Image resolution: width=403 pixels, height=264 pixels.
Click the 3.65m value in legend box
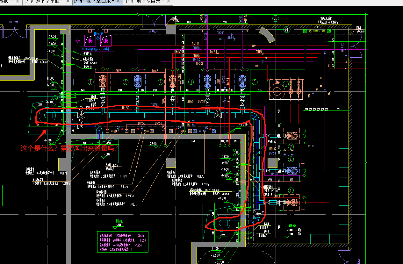click(x=143, y=240)
